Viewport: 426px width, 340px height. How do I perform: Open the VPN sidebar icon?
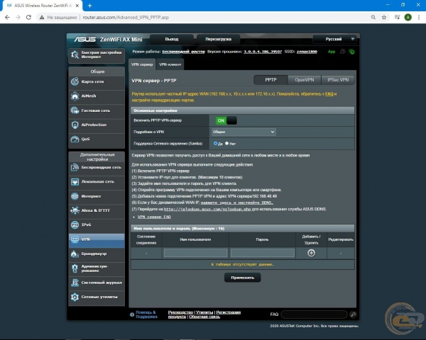click(x=75, y=239)
